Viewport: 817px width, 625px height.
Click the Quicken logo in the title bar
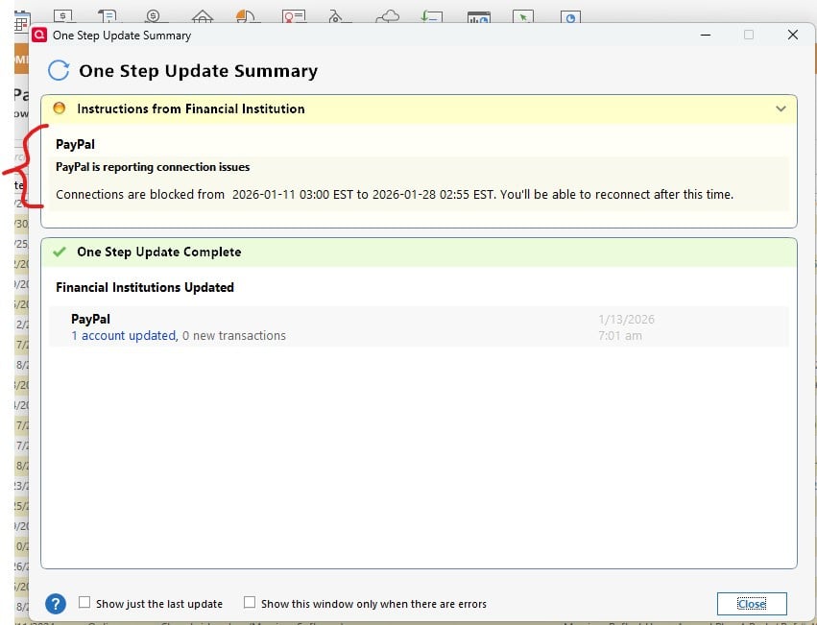coord(39,35)
